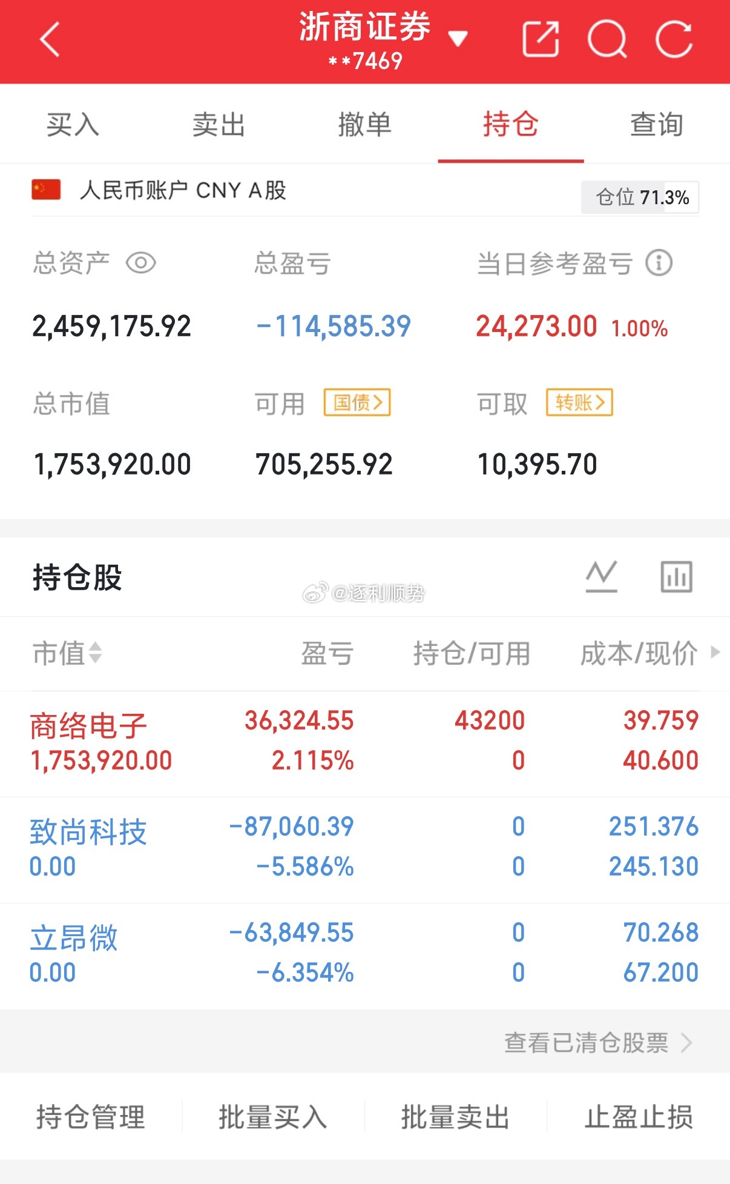Switch to the 买入 tab
730x1184 pixels.
click(73, 125)
